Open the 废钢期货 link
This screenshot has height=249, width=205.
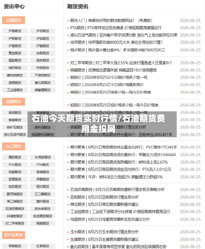coord(15,83)
